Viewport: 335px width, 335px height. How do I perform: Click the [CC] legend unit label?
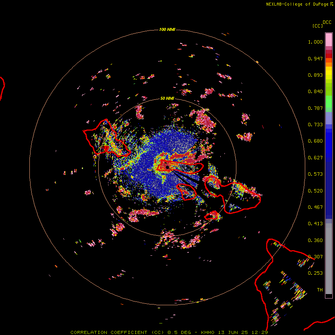tap(318, 26)
